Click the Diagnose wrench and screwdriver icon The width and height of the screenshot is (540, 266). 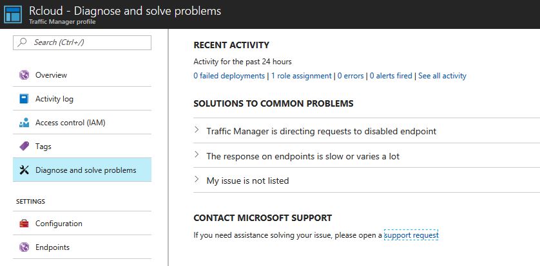click(x=24, y=170)
